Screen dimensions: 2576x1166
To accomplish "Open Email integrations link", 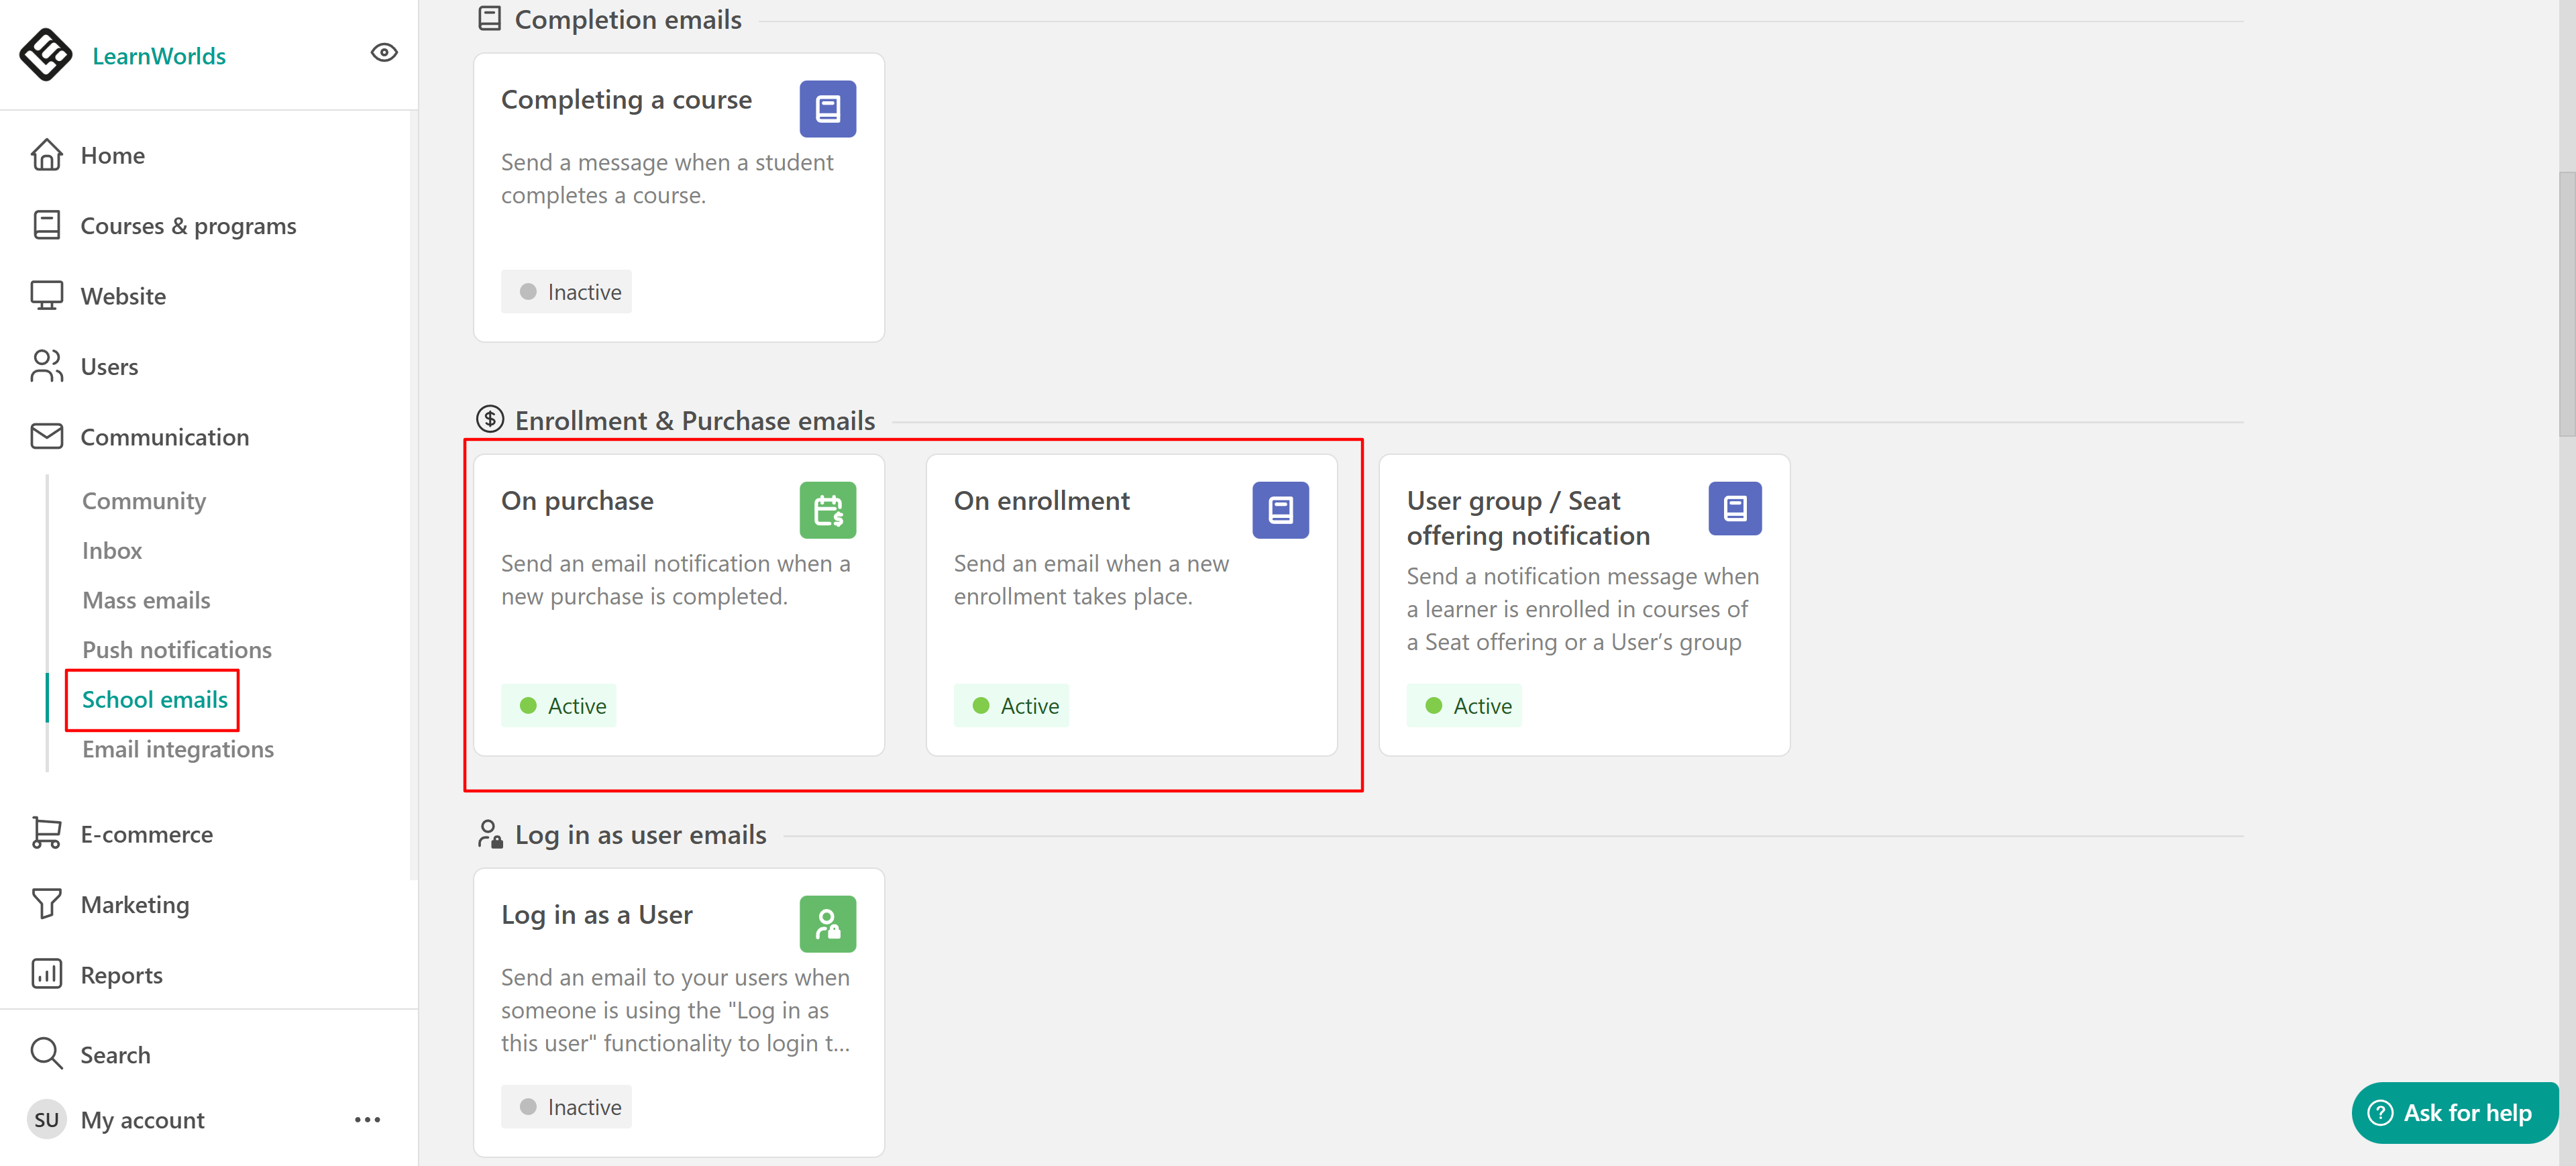I will (x=178, y=749).
